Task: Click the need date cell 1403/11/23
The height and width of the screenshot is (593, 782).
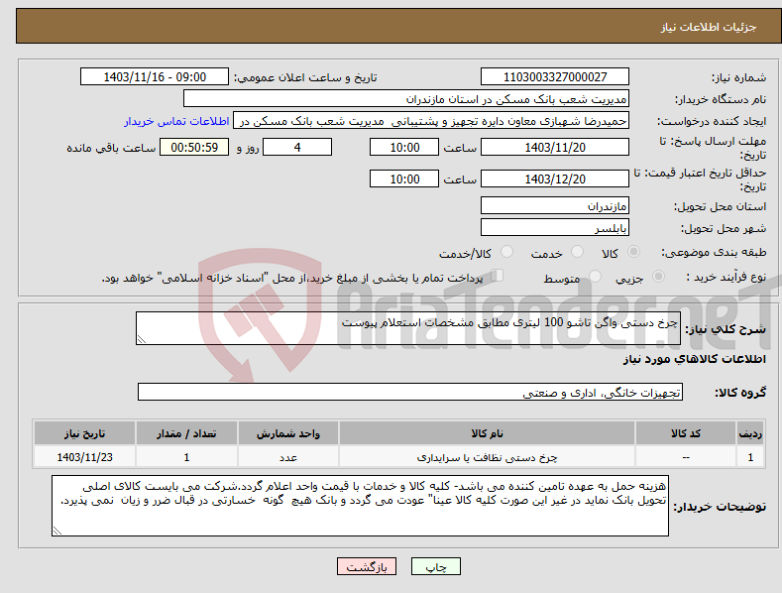Action: (85, 457)
